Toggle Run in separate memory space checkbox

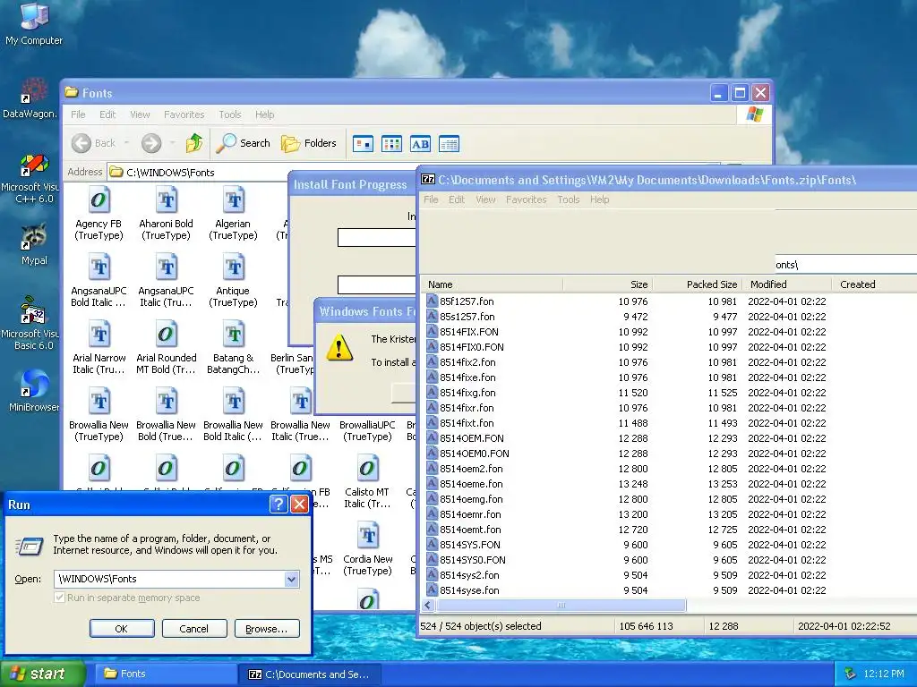(x=59, y=598)
